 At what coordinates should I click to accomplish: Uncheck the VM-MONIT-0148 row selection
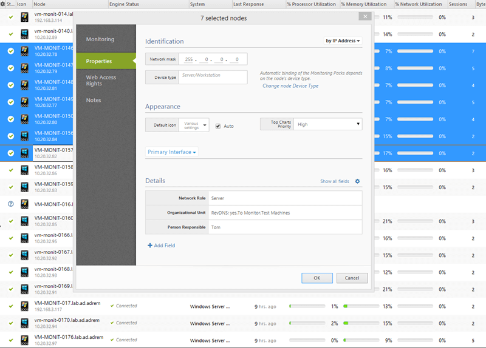click(10, 85)
